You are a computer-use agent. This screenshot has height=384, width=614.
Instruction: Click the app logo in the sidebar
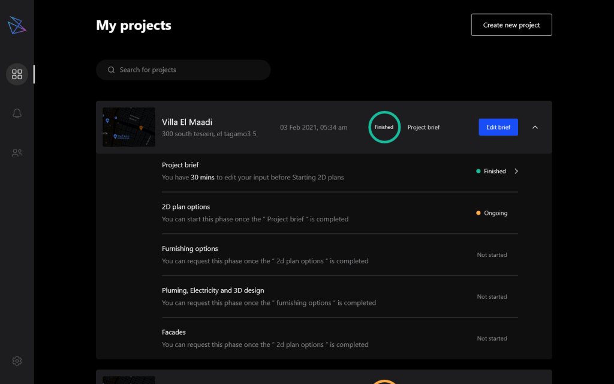[17, 25]
